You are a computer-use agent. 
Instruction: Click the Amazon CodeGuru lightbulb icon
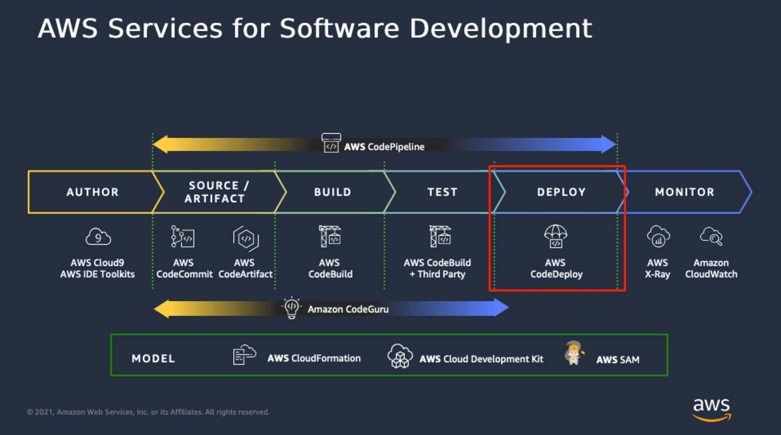292,308
